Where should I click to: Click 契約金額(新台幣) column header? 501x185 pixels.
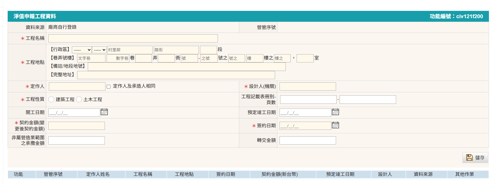pyautogui.click(x=280, y=174)
